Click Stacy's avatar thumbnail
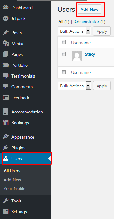The width and height of the screenshot is (114, 219). click(x=77, y=56)
